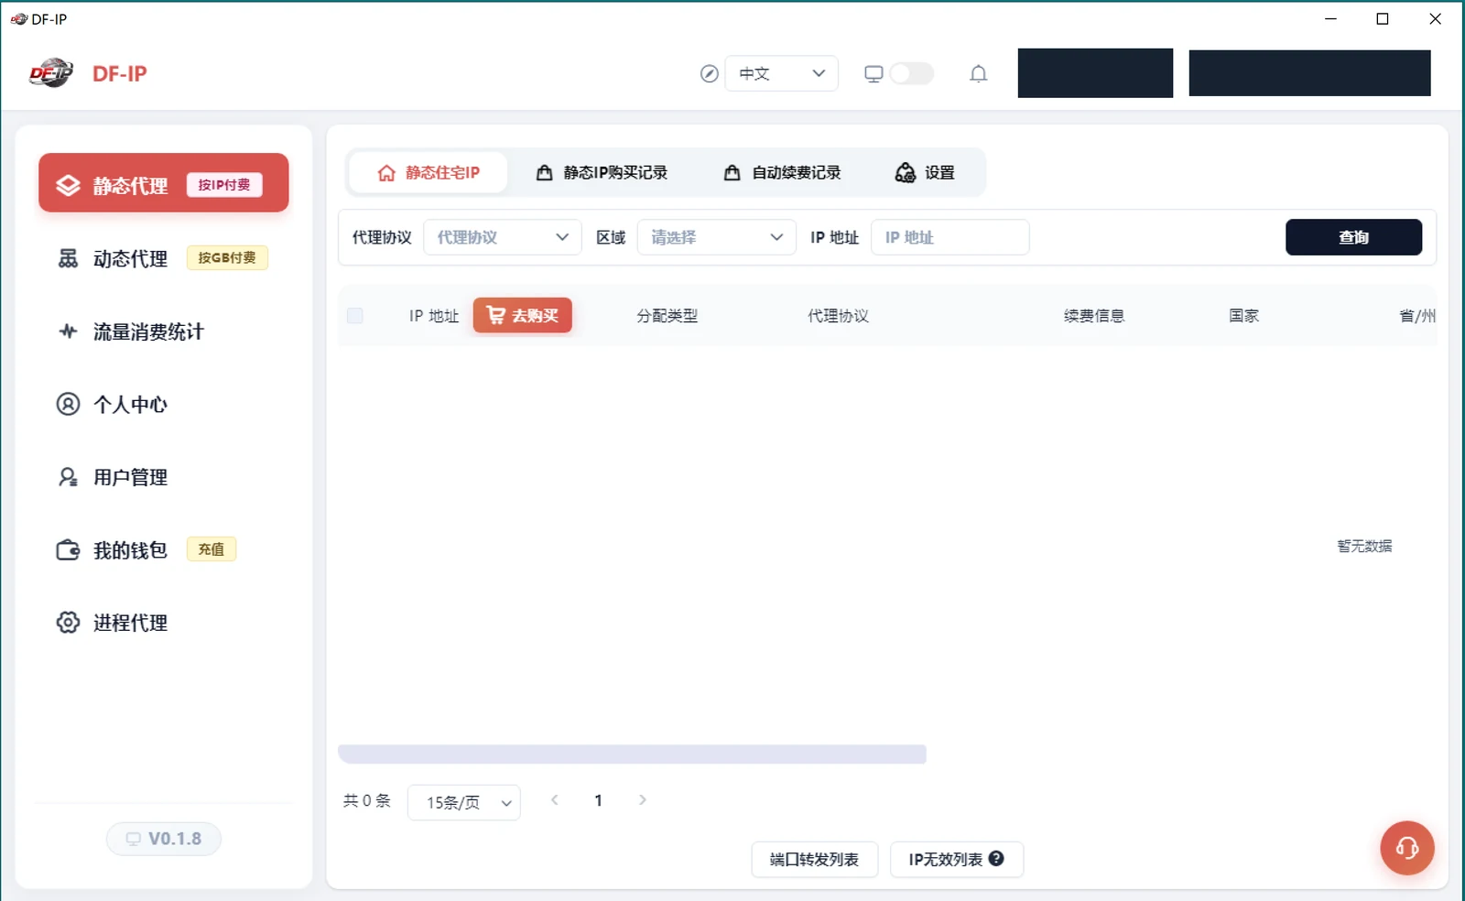Click the compass icon beside language selector
Viewport: 1465px width, 901px height.
pyautogui.click(x=709, y=74)
